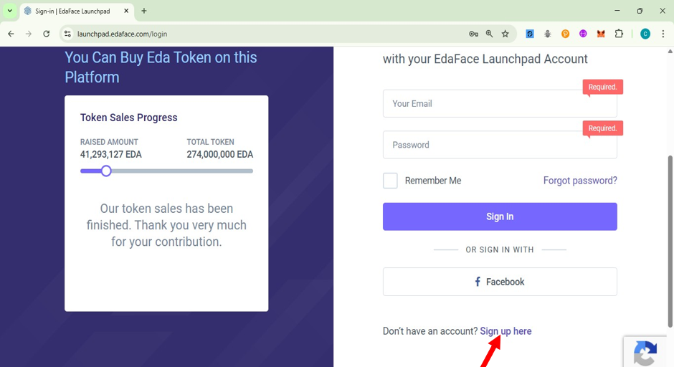Expand the tab search dropdown arrow
This screenshot has height=367, width=674.
(9, 11)
